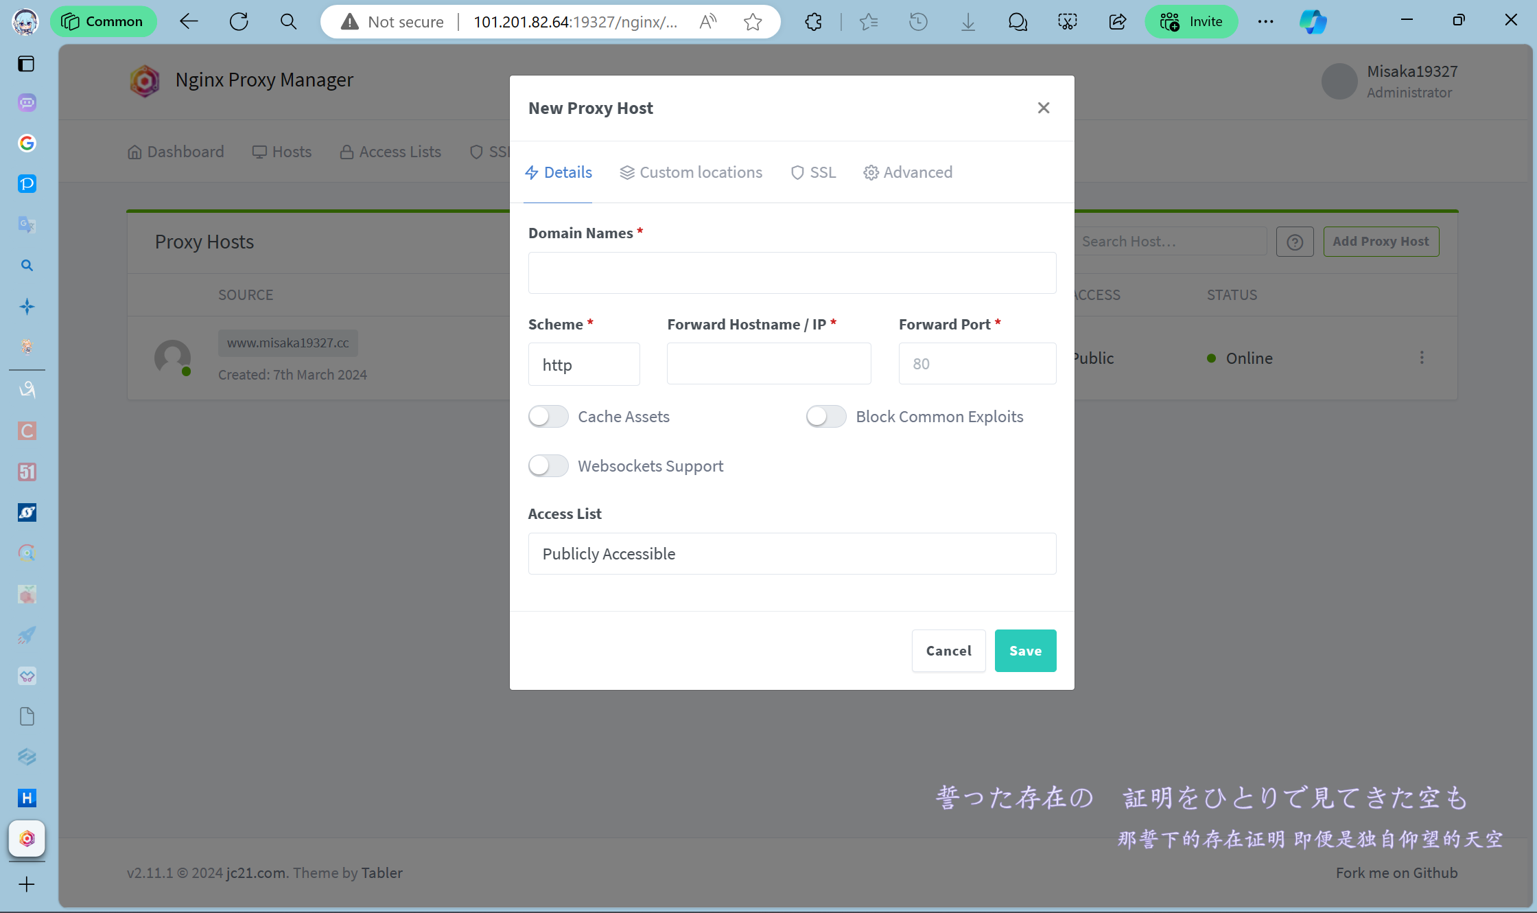Open the Advanced tab
This screenshot has width=1537, height=913.
click(908, 172)
